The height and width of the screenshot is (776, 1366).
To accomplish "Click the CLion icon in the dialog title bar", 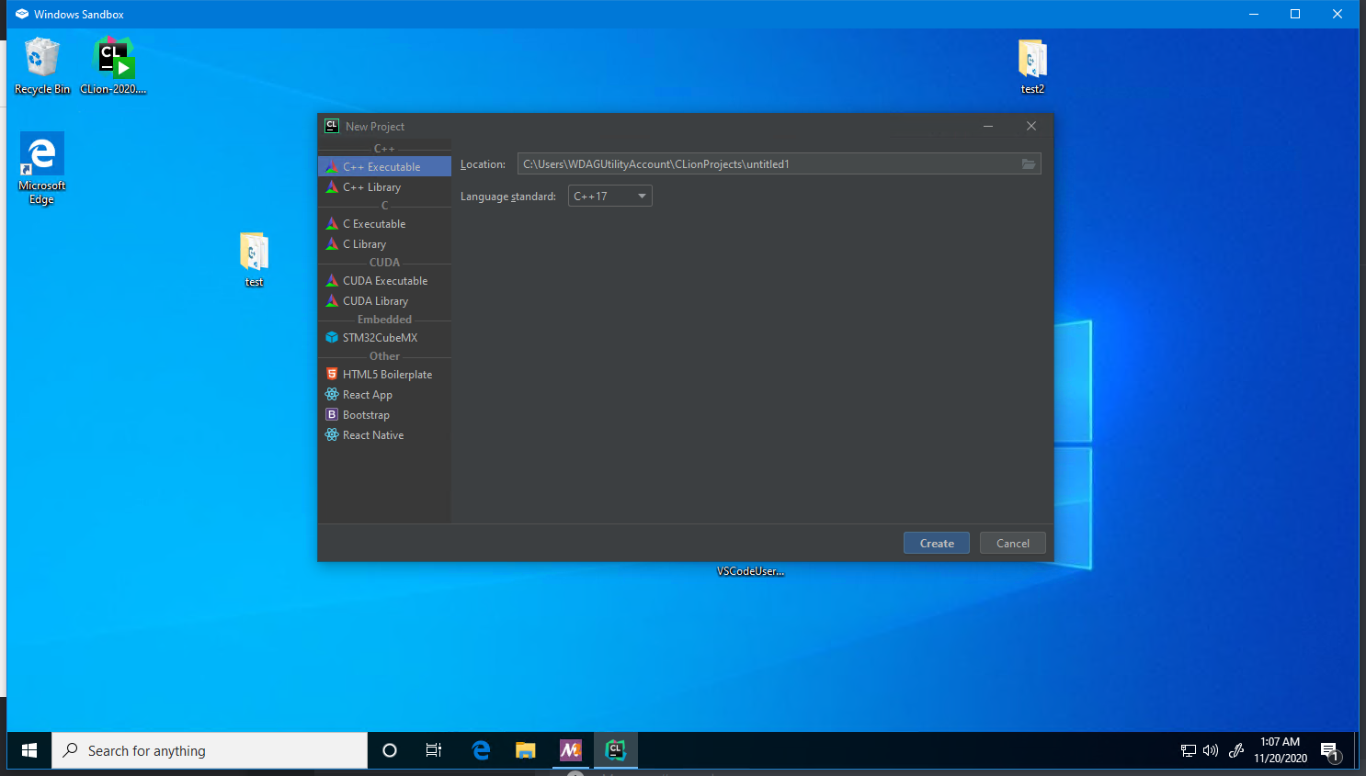I will tap(332, 126).
